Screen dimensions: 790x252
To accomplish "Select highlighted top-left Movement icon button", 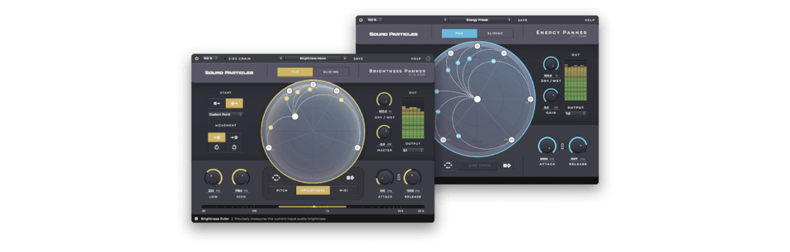I will (217, 138).
